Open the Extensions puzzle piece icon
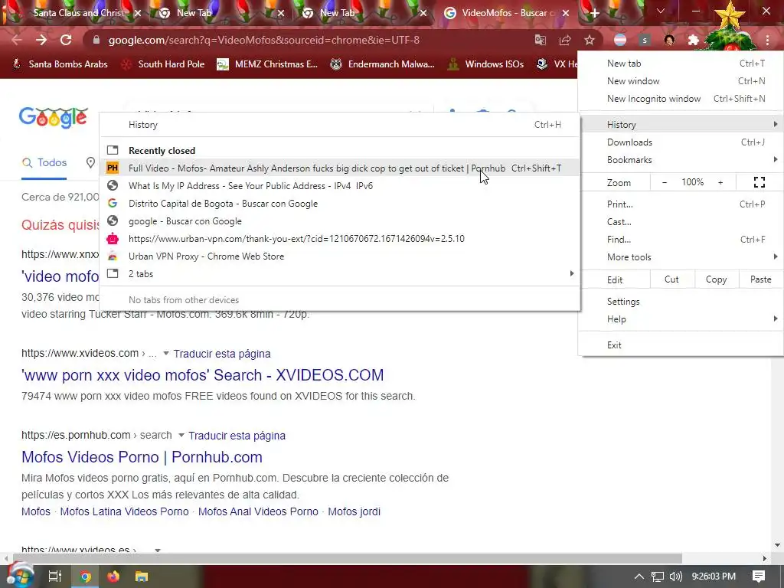This screenshot has height=588, width=784. point(694,40)
